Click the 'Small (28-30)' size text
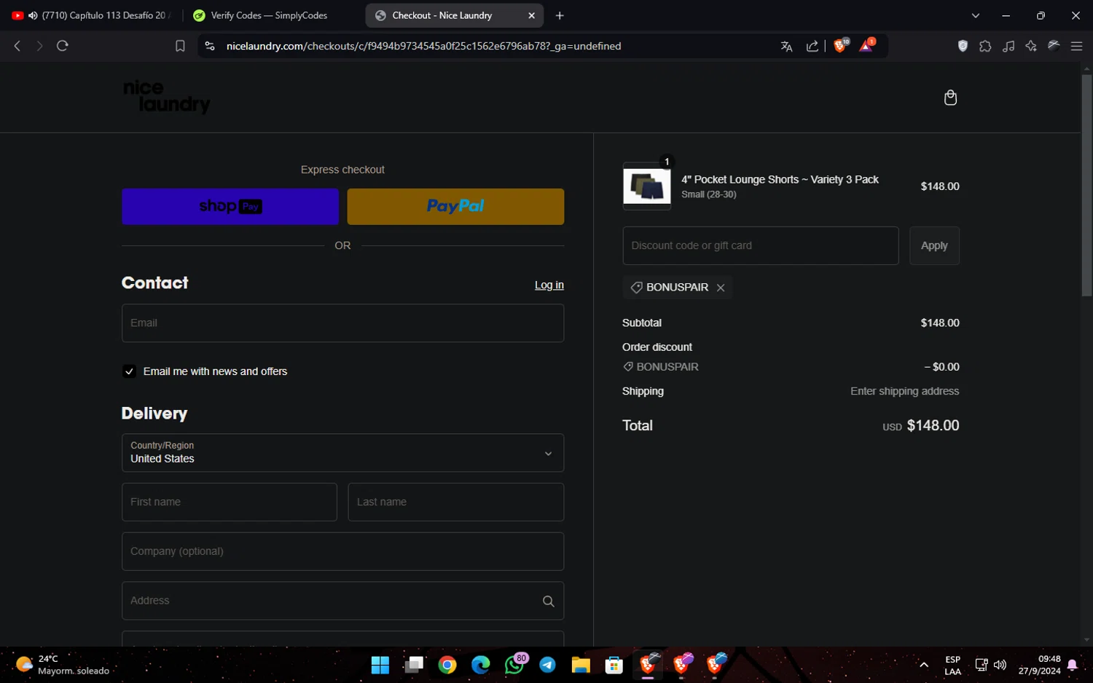Viewport: 1093px width, 683px height. [x=709, y=194]
